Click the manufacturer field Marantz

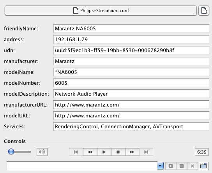(x=131, y=61)
